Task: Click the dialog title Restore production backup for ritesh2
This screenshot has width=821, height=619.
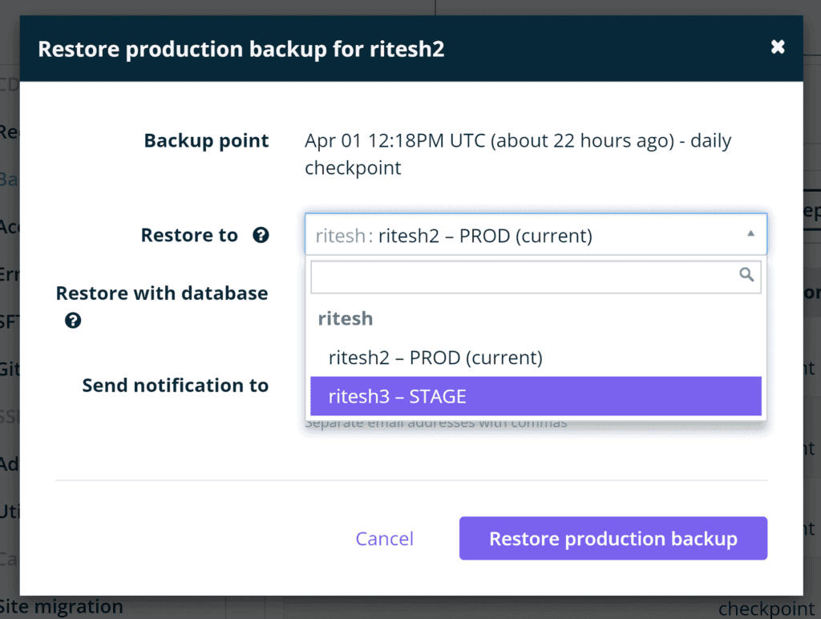Action: click(241, 49)
